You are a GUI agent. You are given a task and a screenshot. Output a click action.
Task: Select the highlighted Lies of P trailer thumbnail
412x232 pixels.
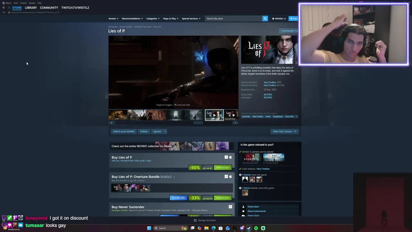tap(214, 115)
